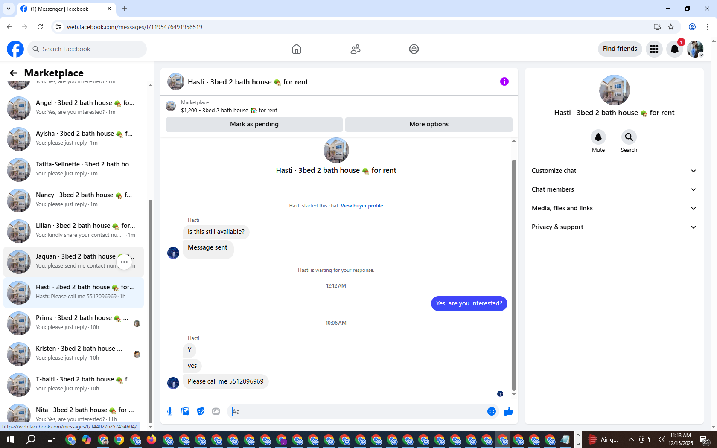Open the Facebook menu grid icon

click(654, 49)
